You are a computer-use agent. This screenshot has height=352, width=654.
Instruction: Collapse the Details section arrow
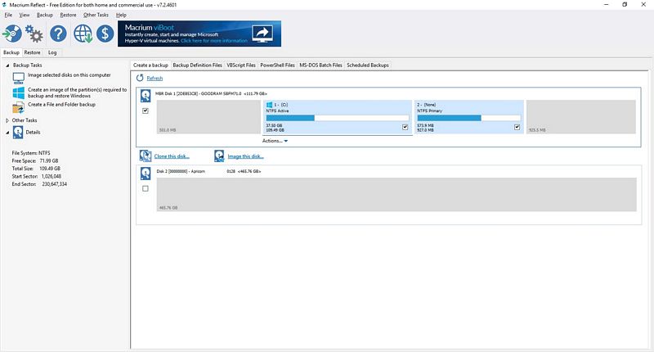tap(7, 133)
